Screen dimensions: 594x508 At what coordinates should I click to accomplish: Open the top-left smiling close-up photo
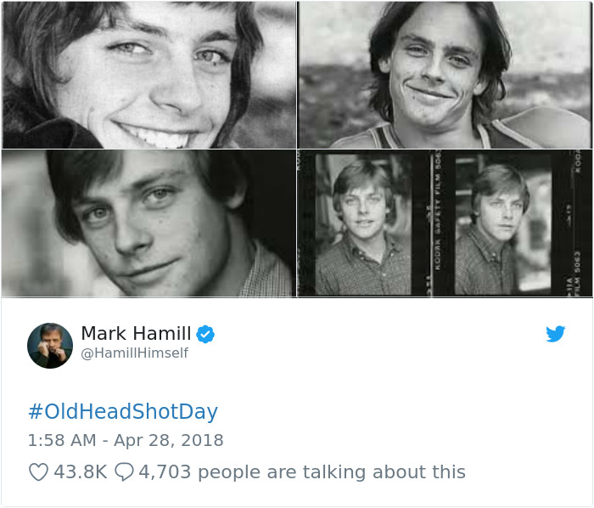(148, 75)
